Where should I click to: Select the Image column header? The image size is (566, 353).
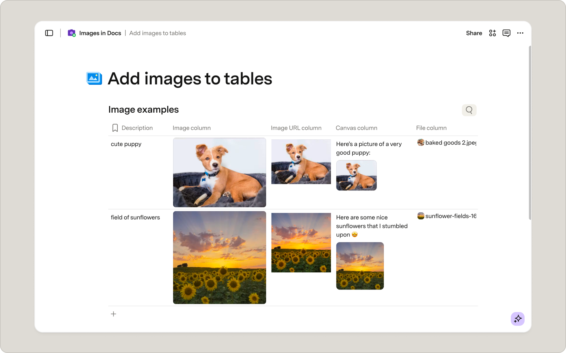(192, 128)
